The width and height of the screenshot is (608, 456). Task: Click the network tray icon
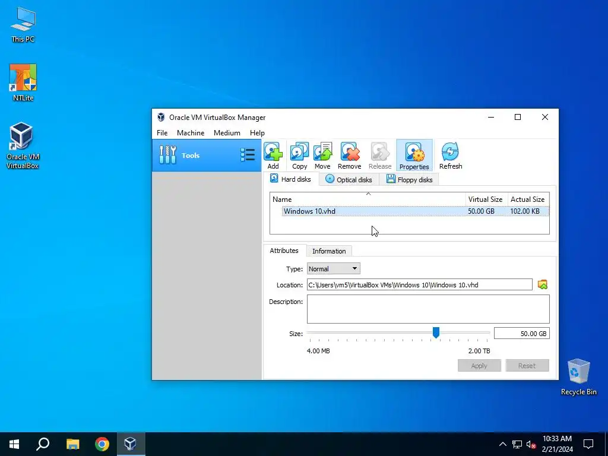coord(517,444)
